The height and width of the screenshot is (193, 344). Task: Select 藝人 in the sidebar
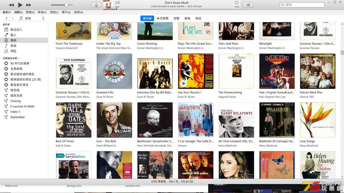(24, 35)
